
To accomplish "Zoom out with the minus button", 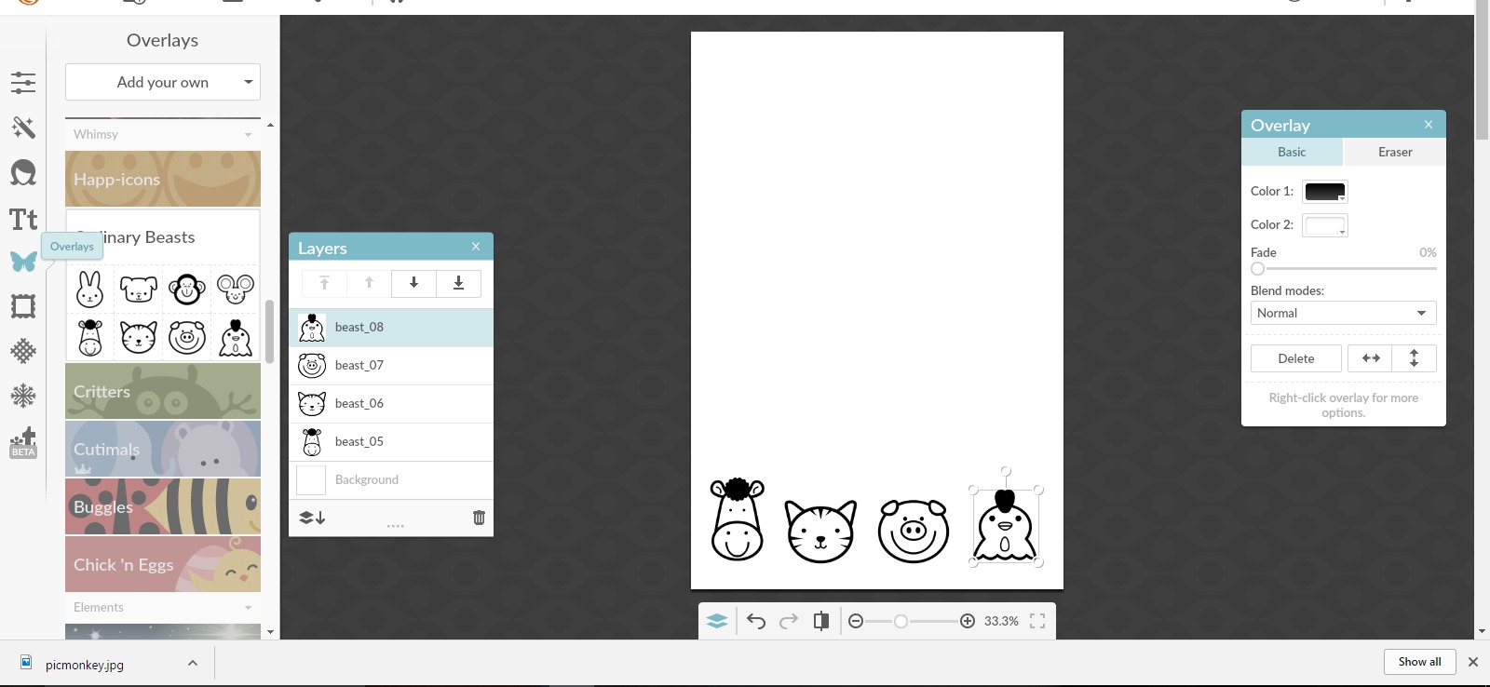I will coord(856,621).
